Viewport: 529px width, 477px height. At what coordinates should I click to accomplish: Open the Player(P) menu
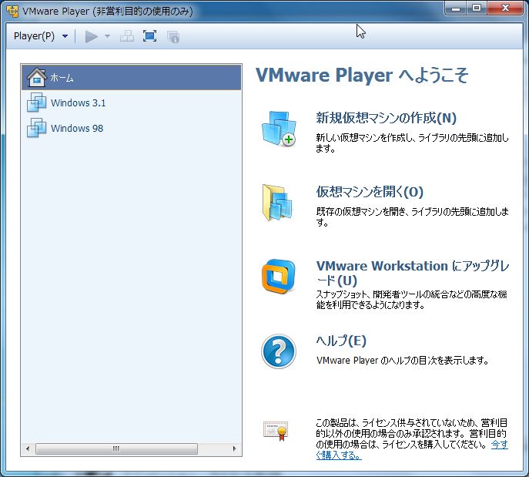tap(34, 35)
